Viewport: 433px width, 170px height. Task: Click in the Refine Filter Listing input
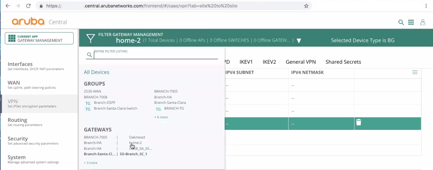(x=156, y=55)
